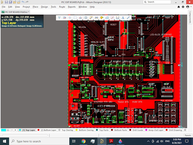This screenshot has width=193, height=145.
Task: Click the Search field in the title bar
Action: pos(157,2)
